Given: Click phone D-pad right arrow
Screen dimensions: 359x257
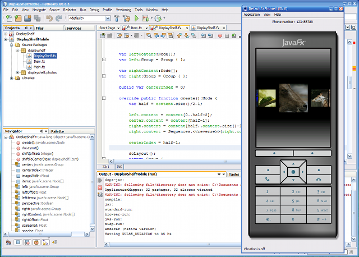Looking at the screenshot, I should pyautogui.click(x=303, y=172).
